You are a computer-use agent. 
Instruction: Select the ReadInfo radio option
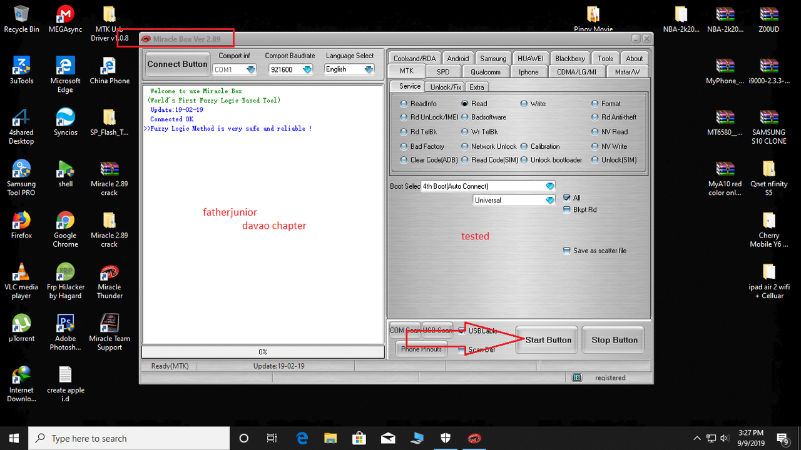(404, 104)
